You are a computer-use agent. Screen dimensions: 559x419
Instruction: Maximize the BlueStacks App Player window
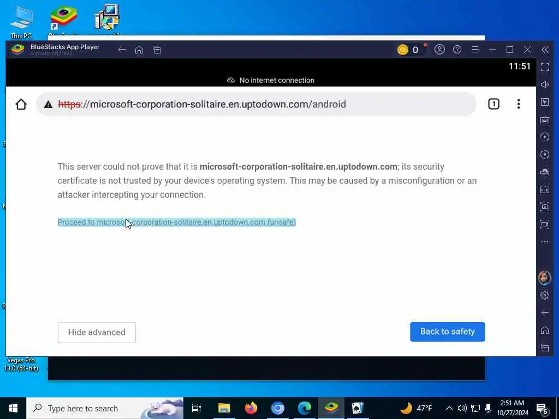pos(510,50)
